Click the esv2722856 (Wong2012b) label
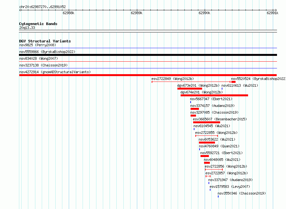Viewport: 286px width, 209px height. [x=226, y=166]
